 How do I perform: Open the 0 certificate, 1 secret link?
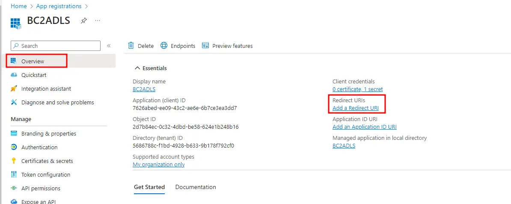[x=357, y=89]
